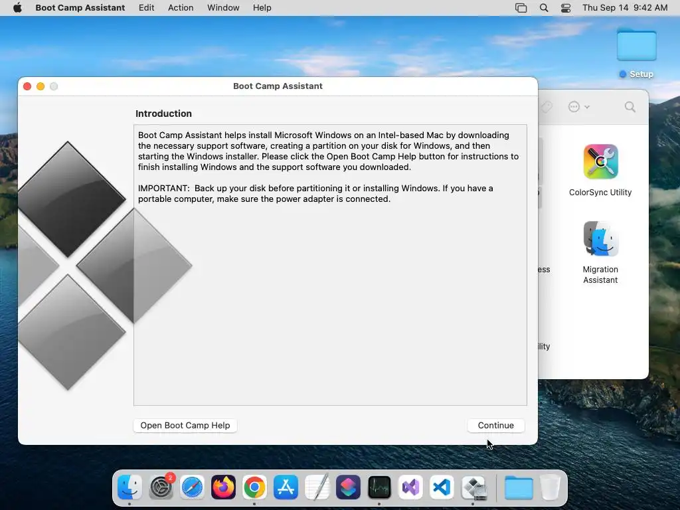The height and width of the screenshot is (510, 680).
Task: Open TextEdit from the Dock
Action: point(317,487)
